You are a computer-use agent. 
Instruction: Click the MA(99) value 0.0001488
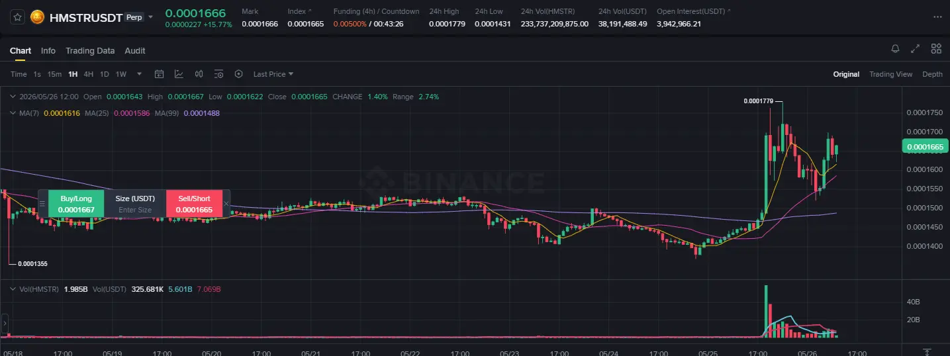click(201, 113)
